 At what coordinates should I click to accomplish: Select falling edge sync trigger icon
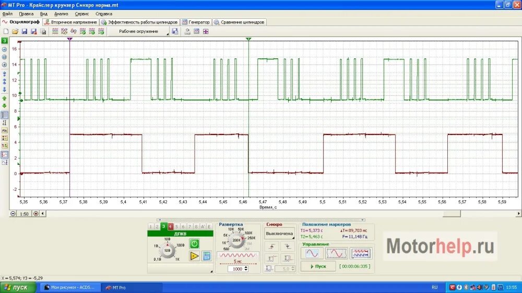pos(287,247)
